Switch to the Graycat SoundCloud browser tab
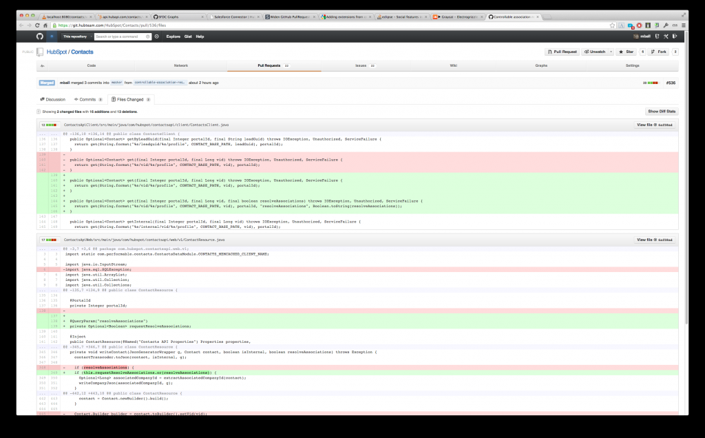 pos(458,17)
